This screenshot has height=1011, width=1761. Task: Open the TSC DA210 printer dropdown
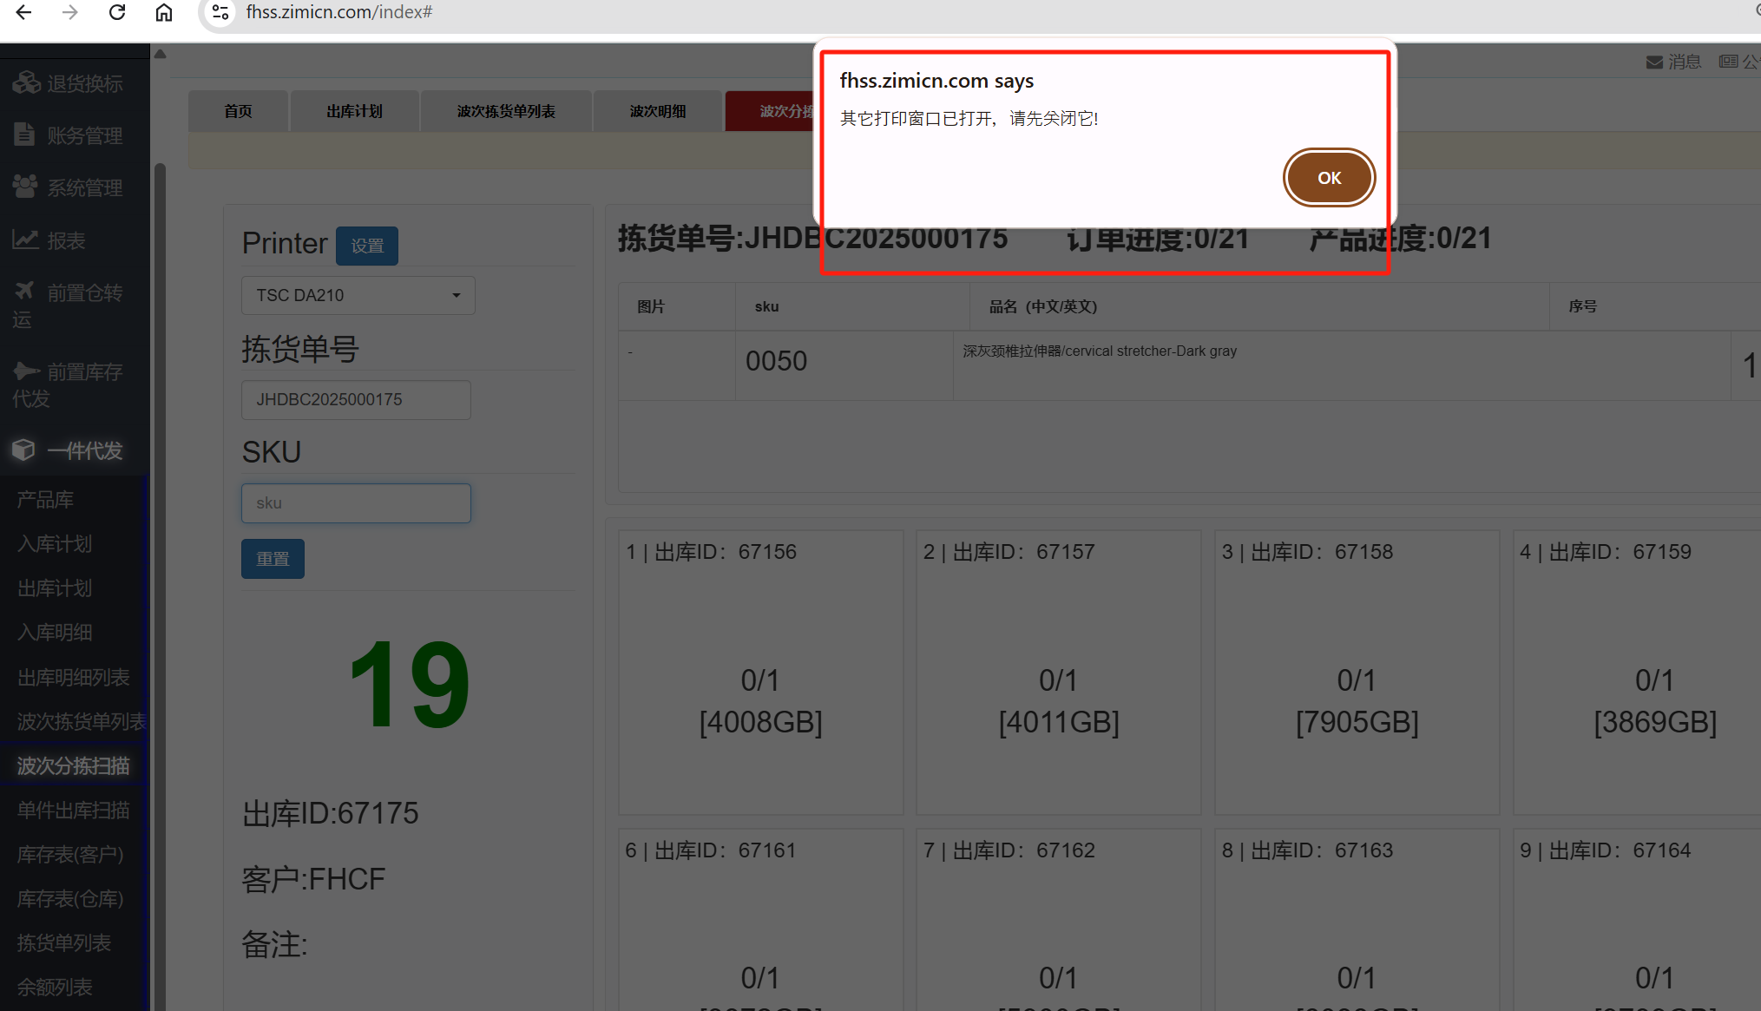tap(358, 295)
